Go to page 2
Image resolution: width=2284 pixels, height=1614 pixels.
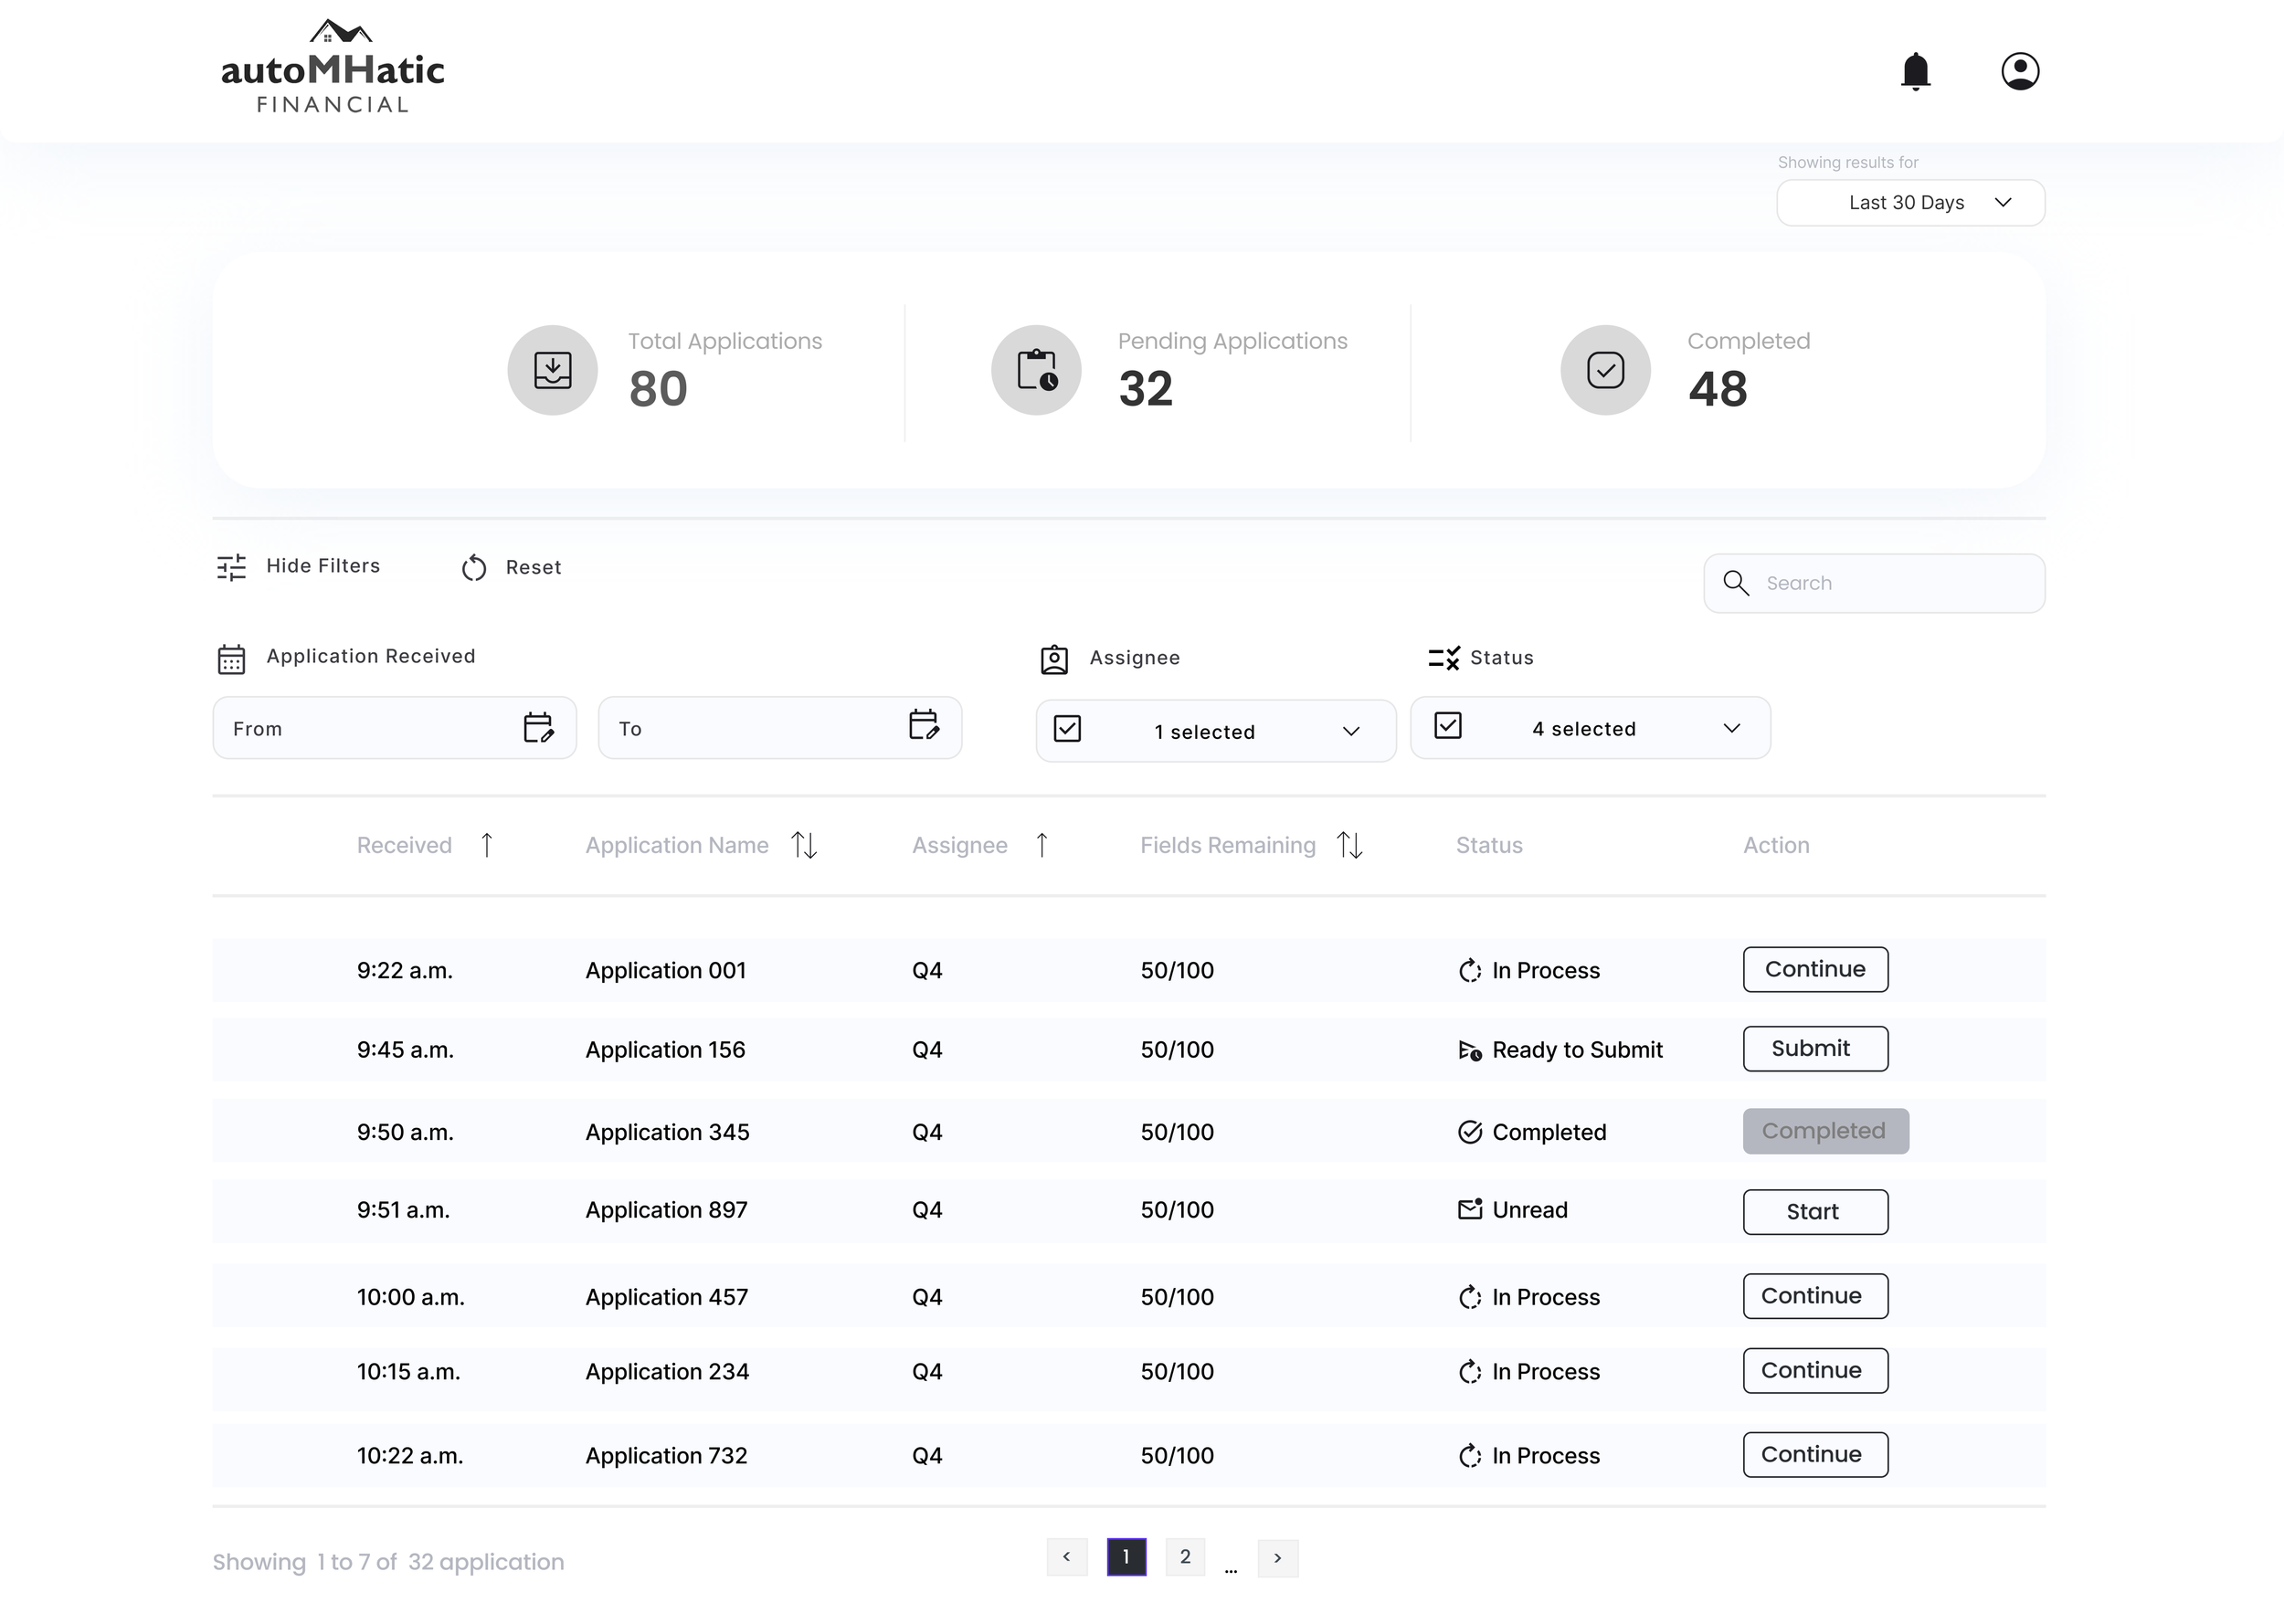click(1185, 1557)
